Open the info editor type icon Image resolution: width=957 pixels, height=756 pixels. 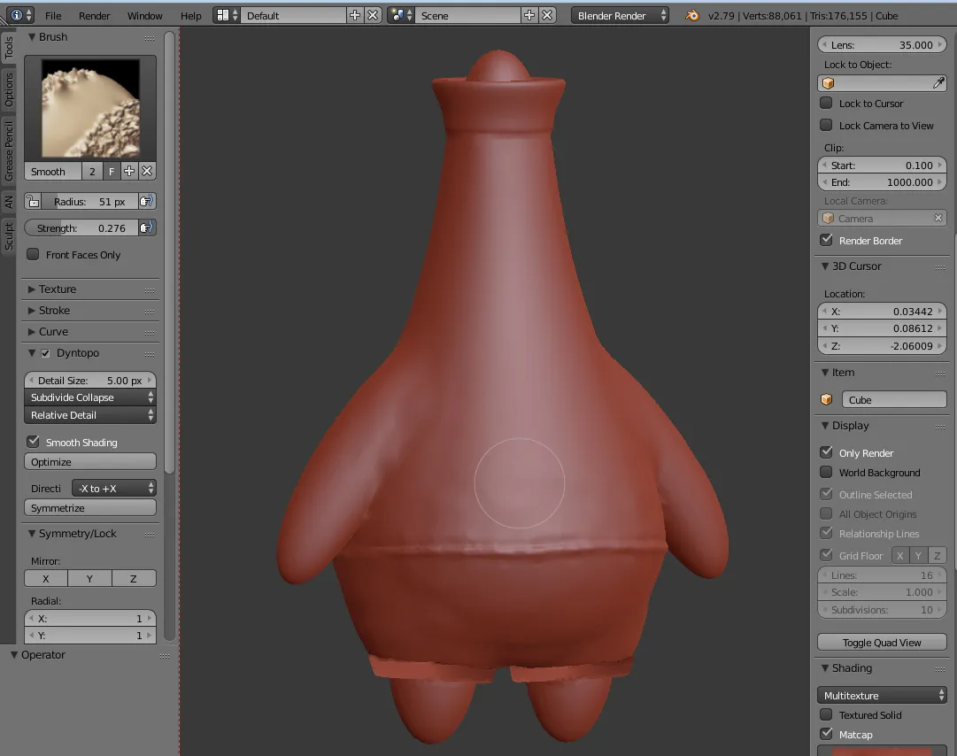(x=20, y=15)
